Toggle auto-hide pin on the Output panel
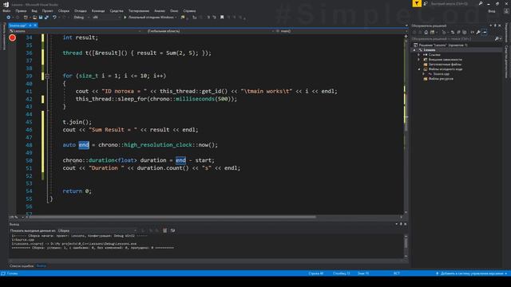 click(401, 224)
